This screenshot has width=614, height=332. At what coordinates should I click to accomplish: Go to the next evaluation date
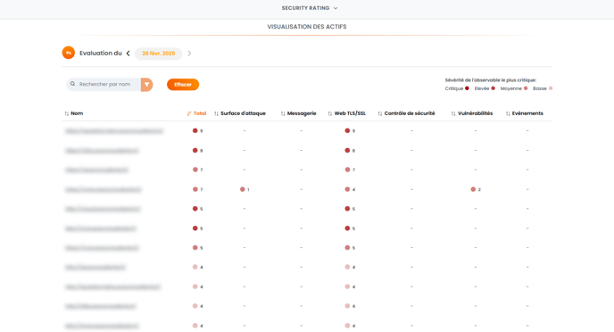(189, 54)
